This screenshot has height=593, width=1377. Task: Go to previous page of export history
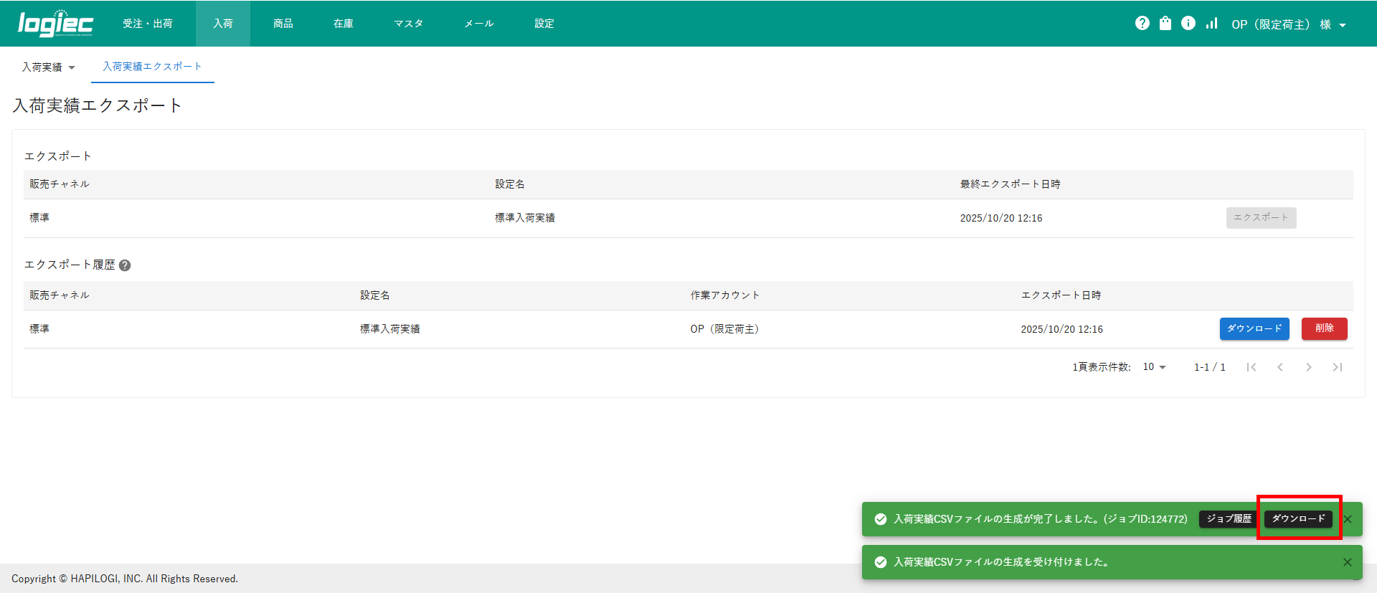pos(1280,367)
